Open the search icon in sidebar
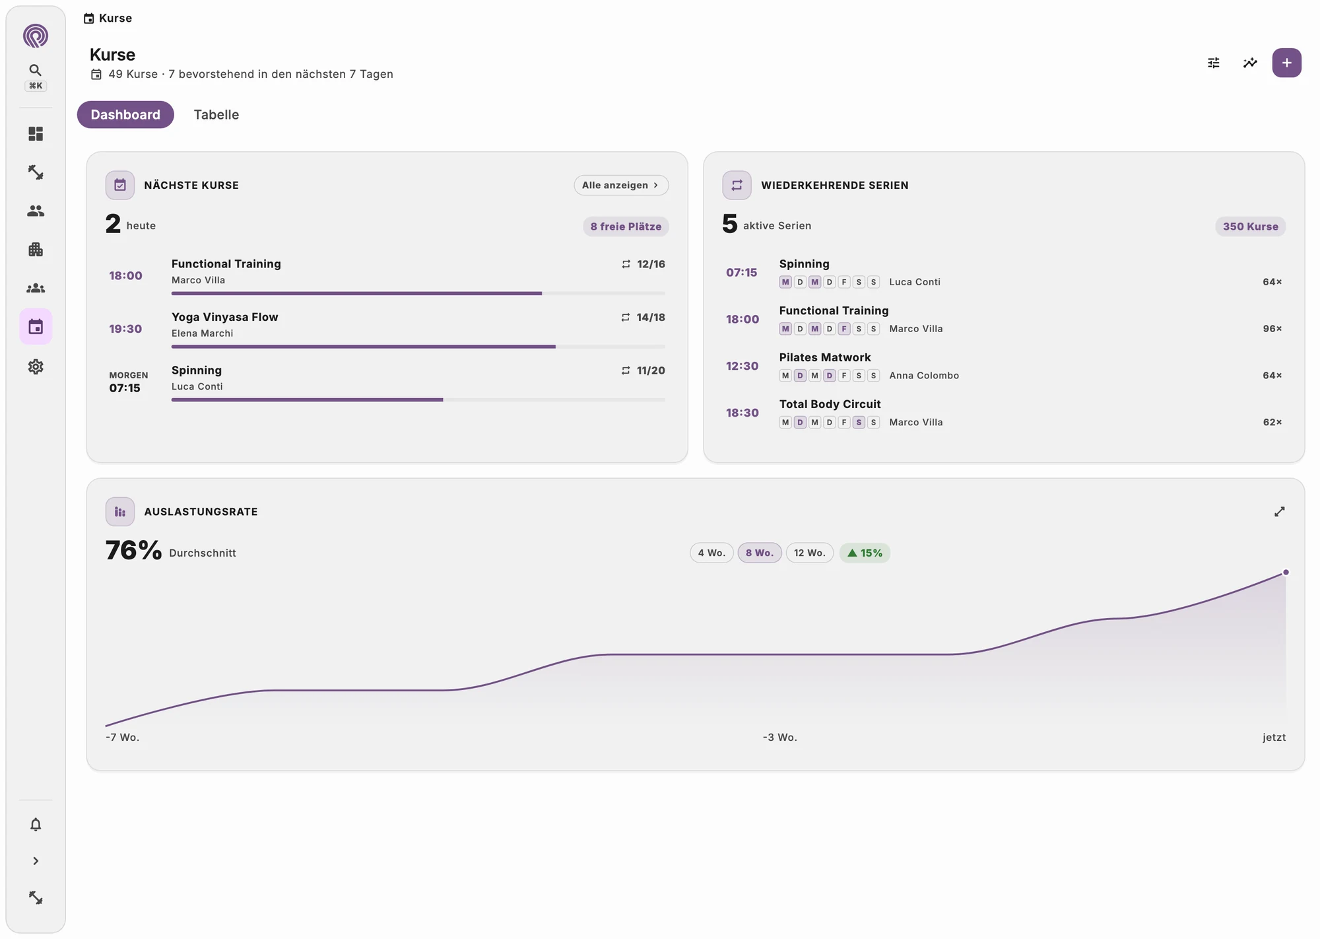 click(36, 70)
